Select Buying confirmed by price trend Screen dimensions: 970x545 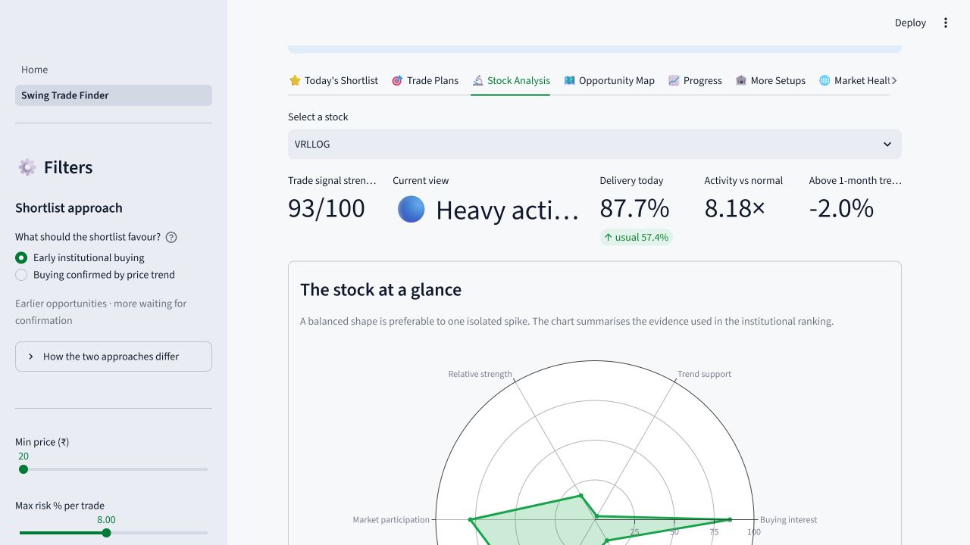[x=95, y=275]
